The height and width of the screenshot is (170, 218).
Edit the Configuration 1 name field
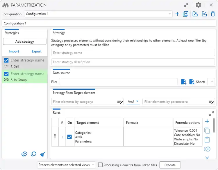[109, 23]
